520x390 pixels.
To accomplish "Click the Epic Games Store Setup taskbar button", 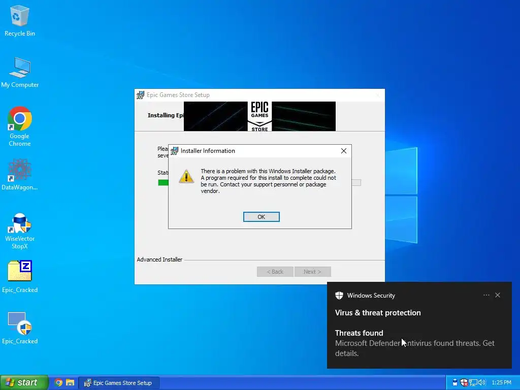I will pos(119,383).
